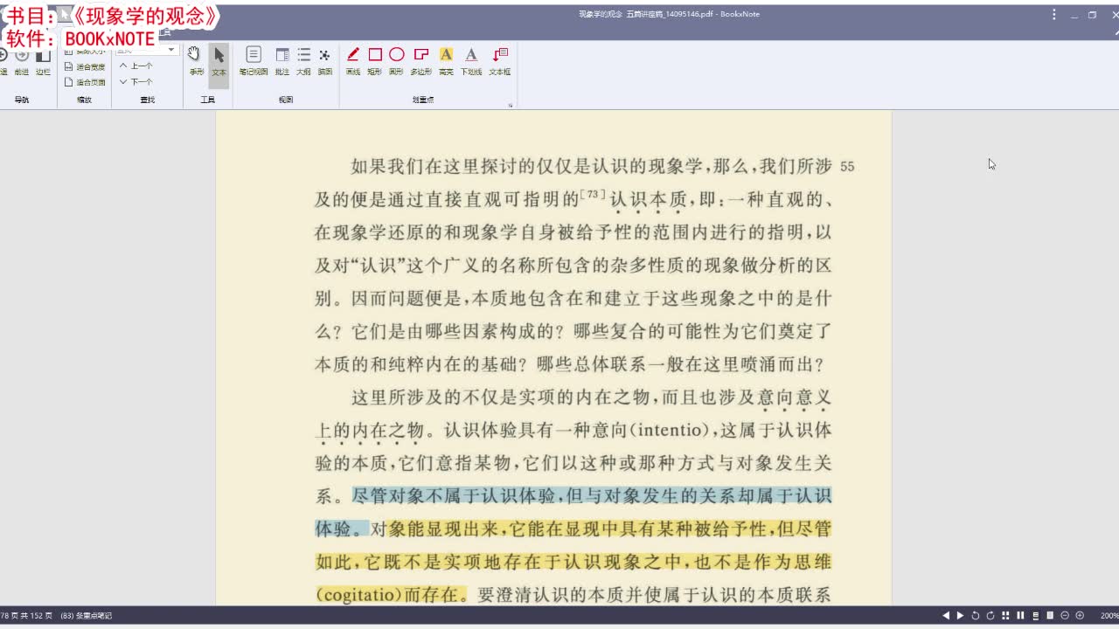Click the word intentio in the paragraph
1119x629 pixels.
click(671, 430)
